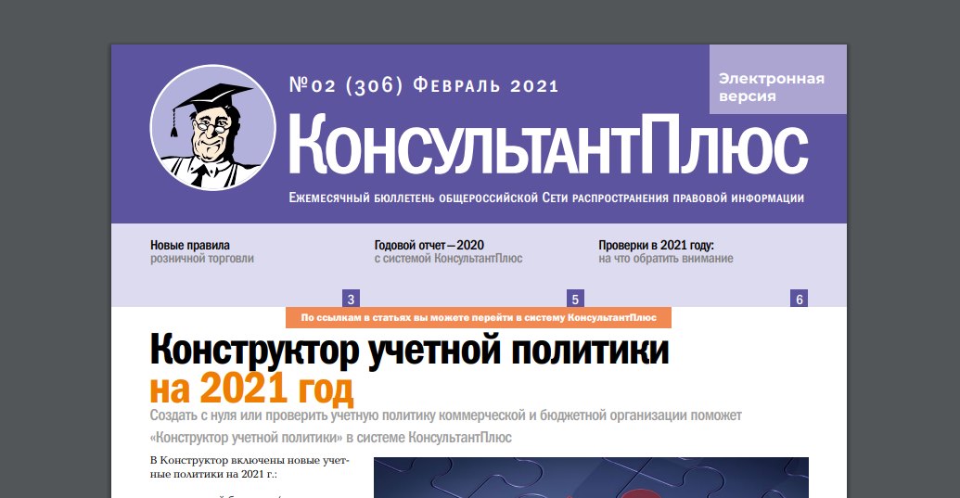Click the Электронная версия badge

[x=777, y=80]
